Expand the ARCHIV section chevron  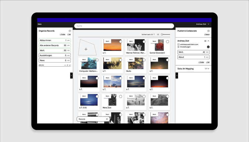tap(70, 65)
